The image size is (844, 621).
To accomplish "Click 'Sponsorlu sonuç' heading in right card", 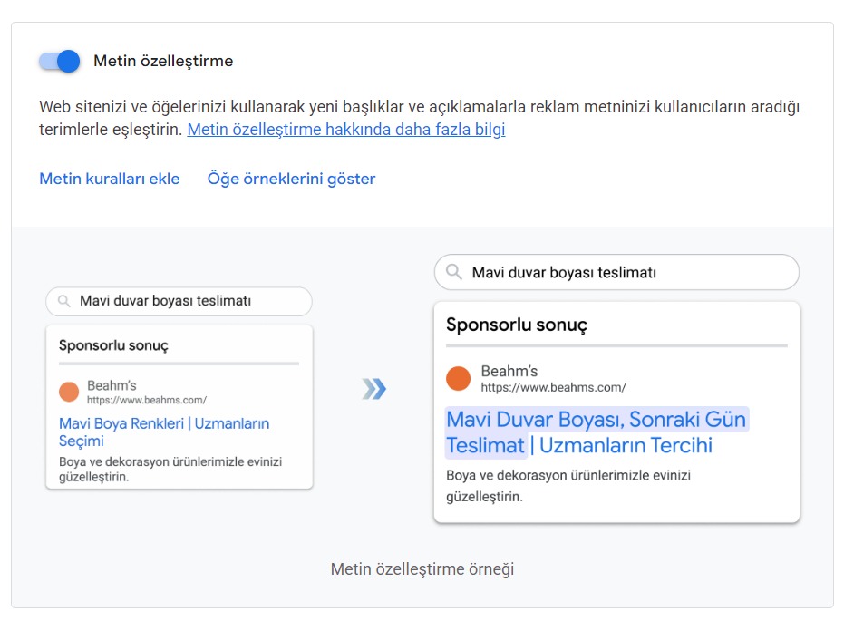I will pos(517,325).
